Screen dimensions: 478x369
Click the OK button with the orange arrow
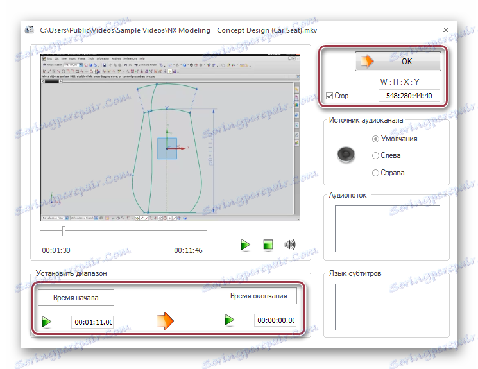click(x=398, y=62)
